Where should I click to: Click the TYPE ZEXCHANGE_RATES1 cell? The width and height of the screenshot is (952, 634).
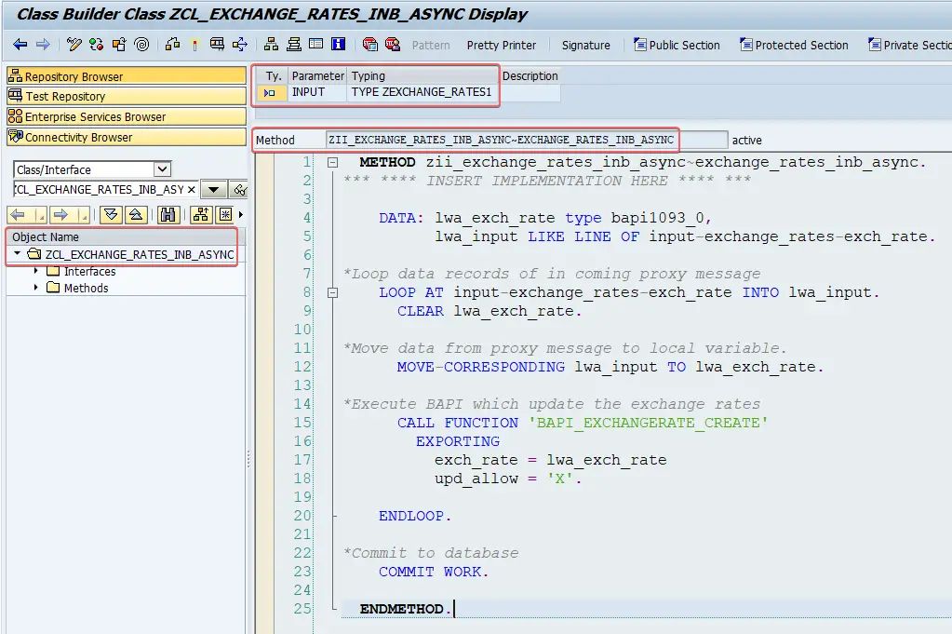(422, 92)
